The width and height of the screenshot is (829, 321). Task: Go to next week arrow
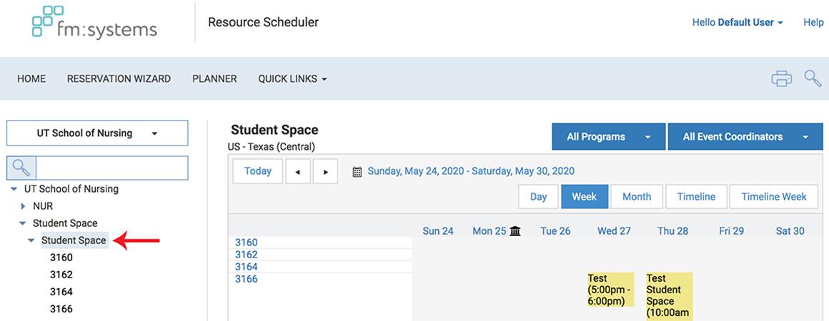[x=325, y=172]
